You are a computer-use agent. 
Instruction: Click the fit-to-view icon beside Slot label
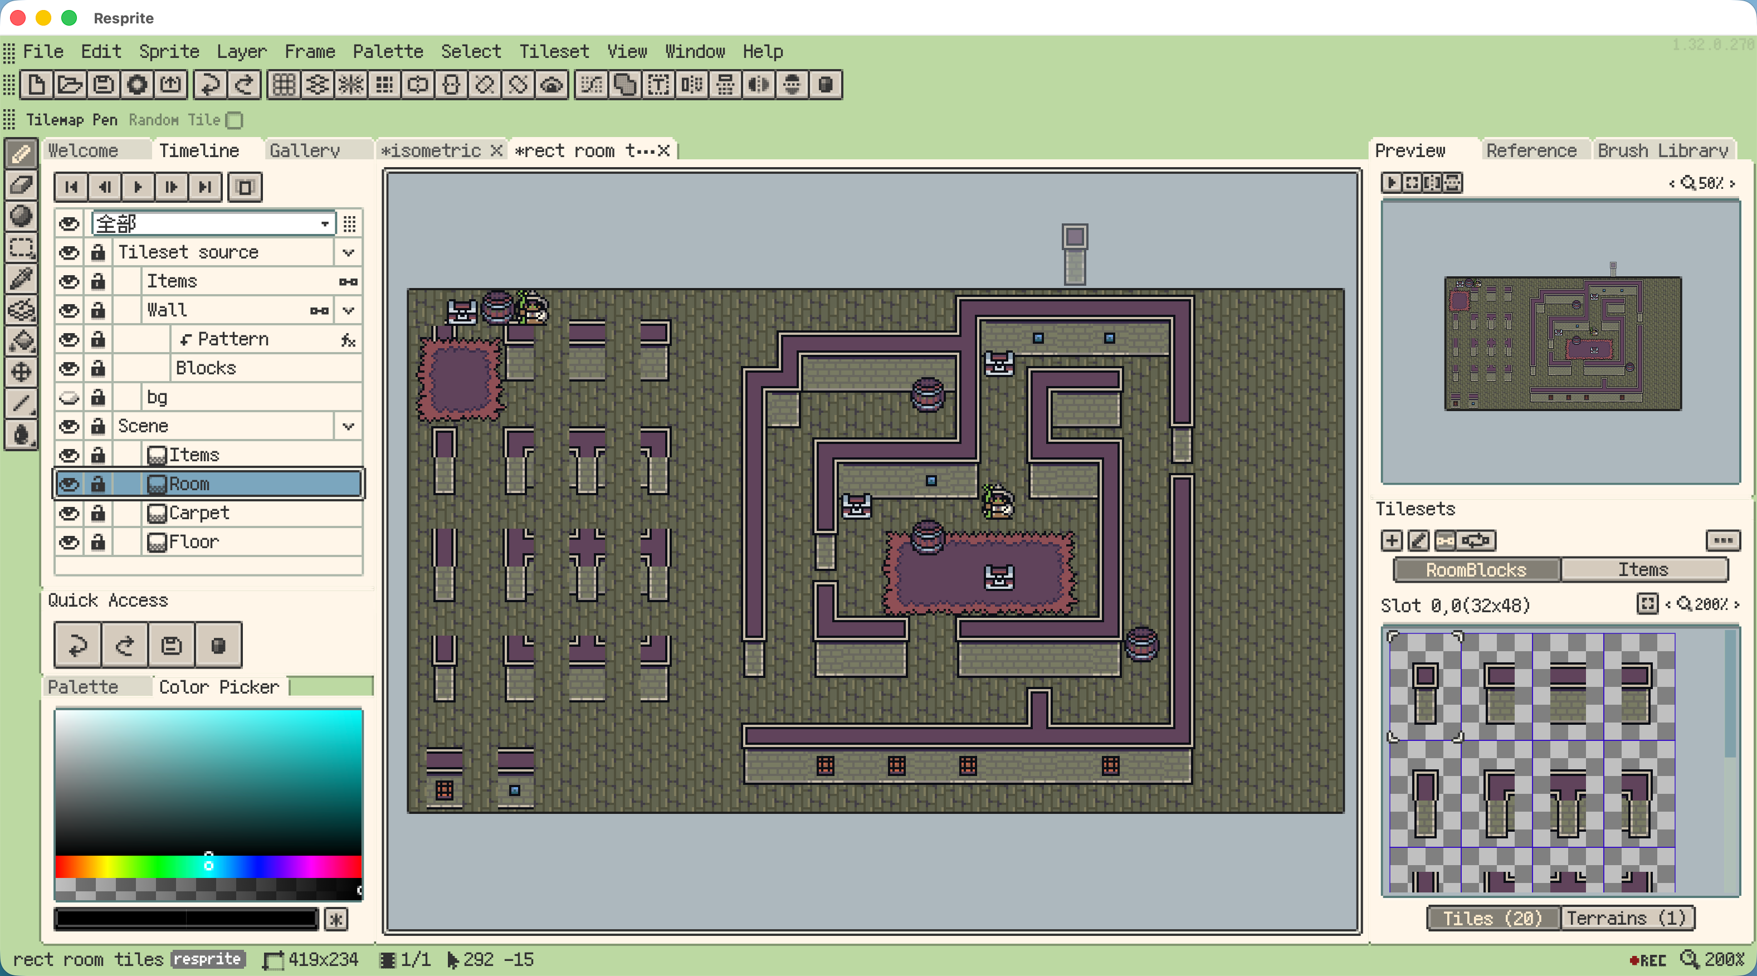[1647, 604]
